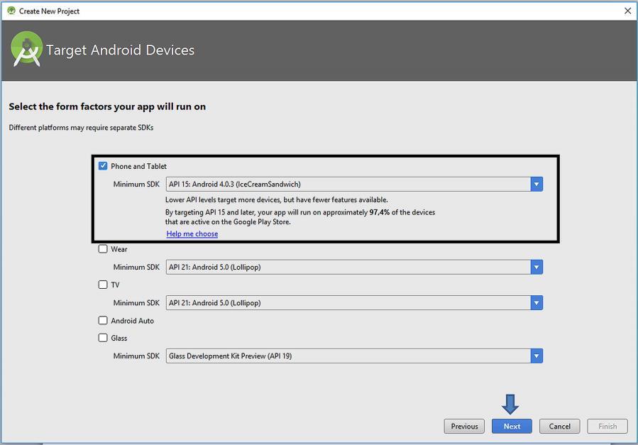Viewport: 638px width, 445px height.
Task: Cancel the new project wizard
Action: tap(559, 427)
